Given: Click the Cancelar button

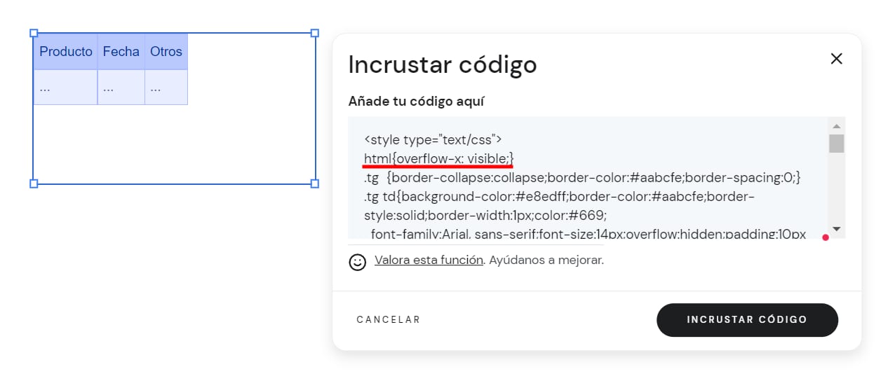Looking at the screenshot, I should pos(389,320).
